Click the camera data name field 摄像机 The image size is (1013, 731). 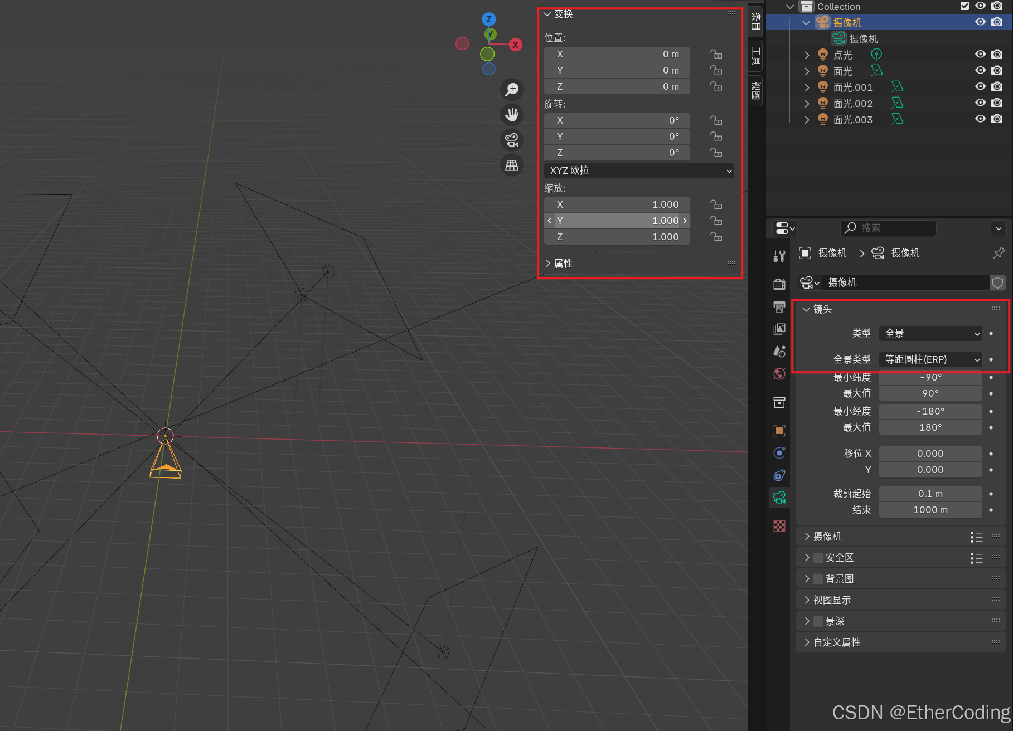905,282
